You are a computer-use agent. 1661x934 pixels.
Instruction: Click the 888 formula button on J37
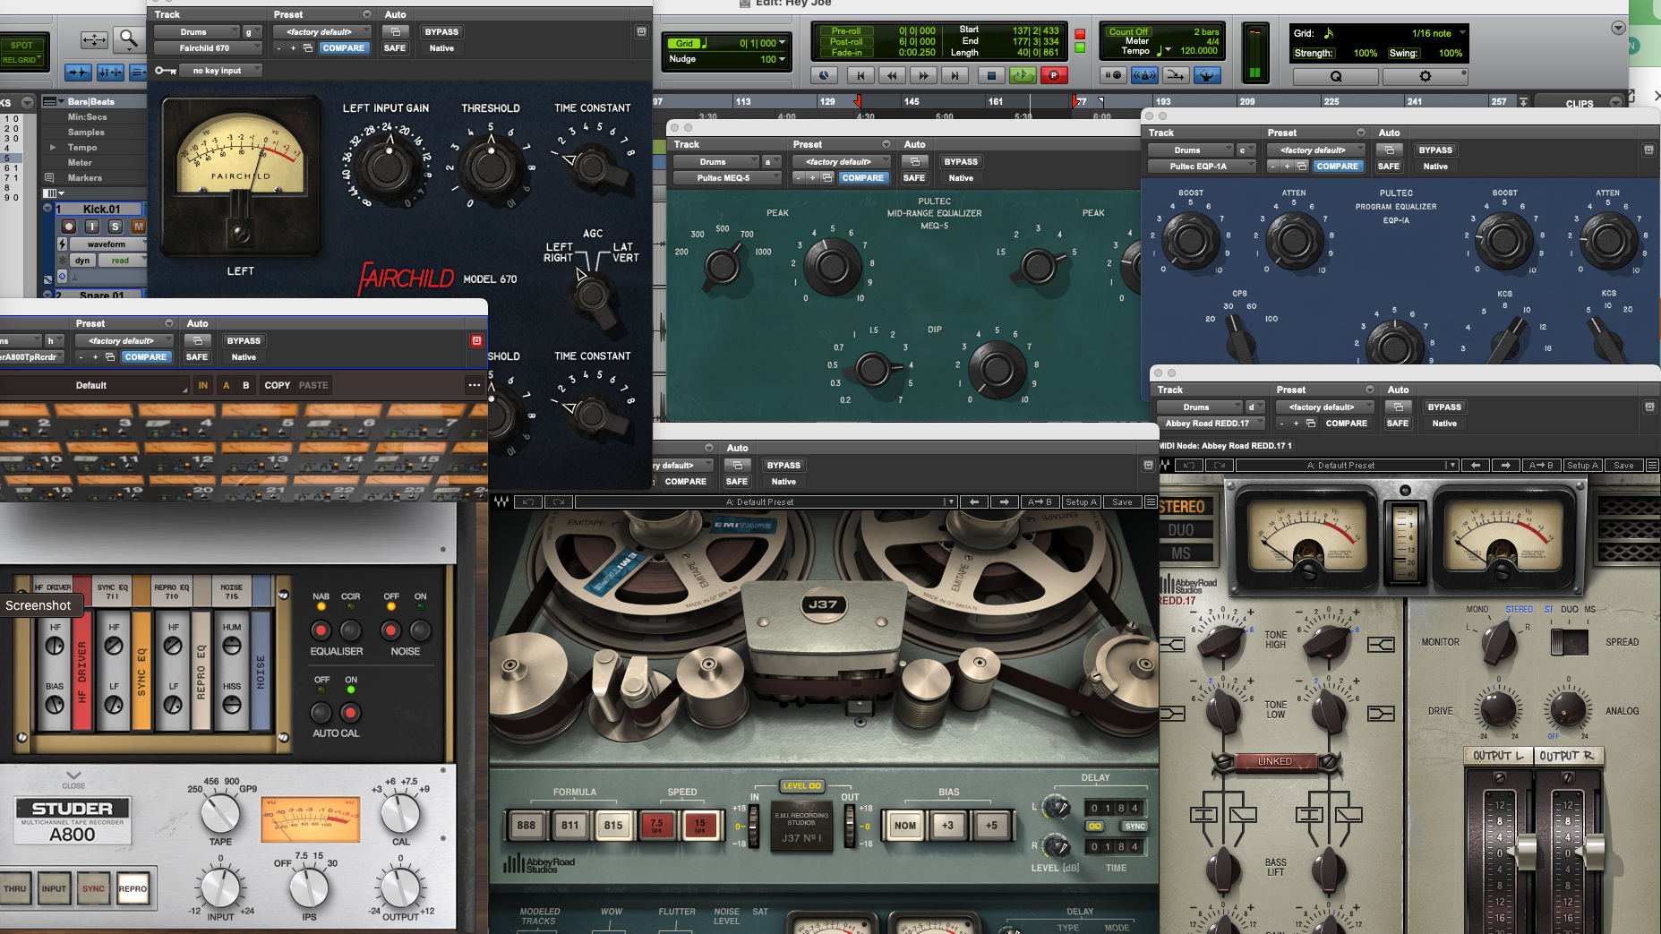[527, 825]
